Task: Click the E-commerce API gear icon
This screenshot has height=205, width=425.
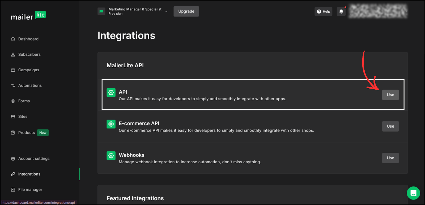Action: point(111,124)
